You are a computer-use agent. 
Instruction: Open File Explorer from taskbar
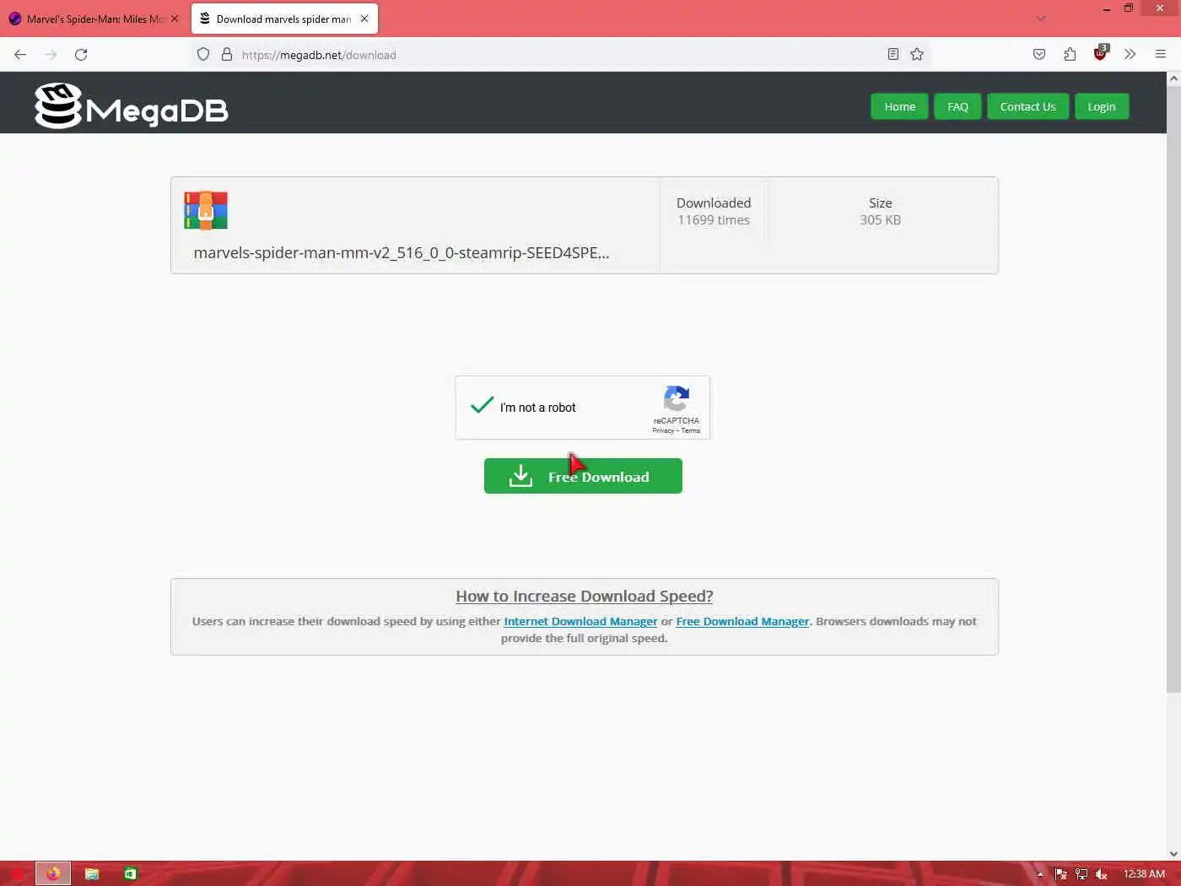[92, 873]
